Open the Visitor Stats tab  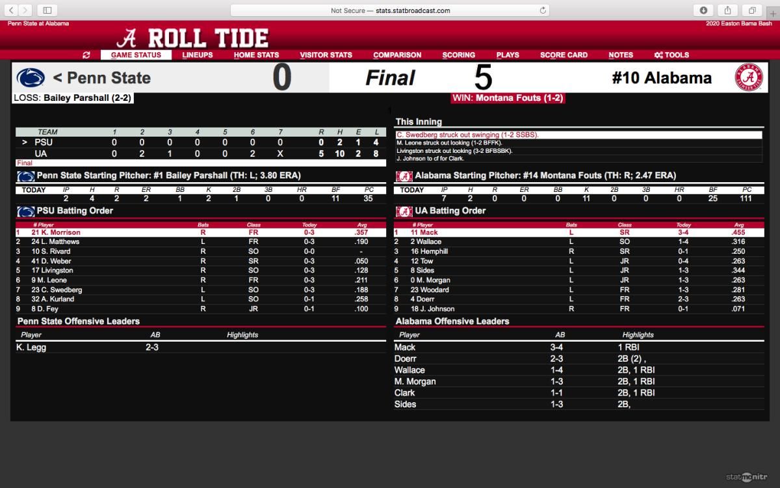(x=326, y=55)
